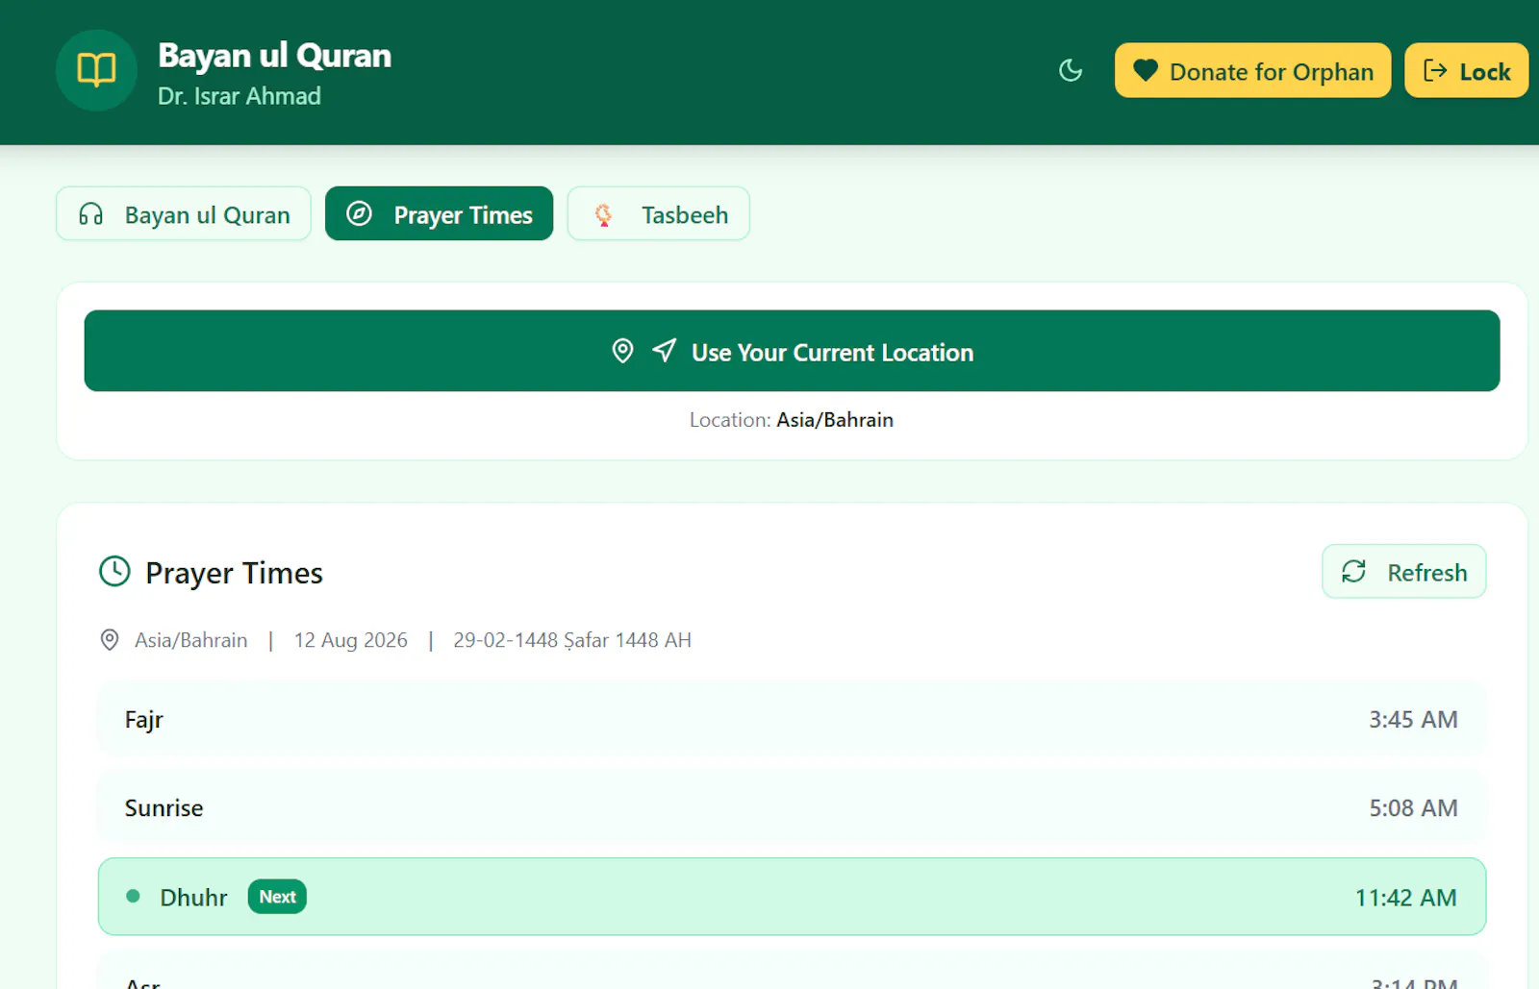The height and width of the screenshot is (989, 1539).
Task: Click the Next badge beside Dhuhr
Action: tap(277, 897)
